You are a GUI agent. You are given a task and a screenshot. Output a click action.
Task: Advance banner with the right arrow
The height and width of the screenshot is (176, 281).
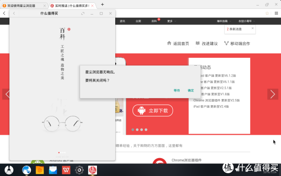click(x=273, y=94)
